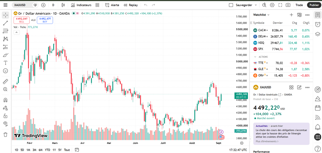This screenshot has height=153, width=322.
Task: Remove drawings with the trash icon
Action: point(6,135)
